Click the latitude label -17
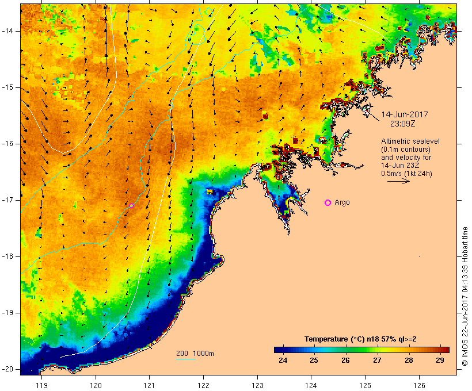 (7, 200)
